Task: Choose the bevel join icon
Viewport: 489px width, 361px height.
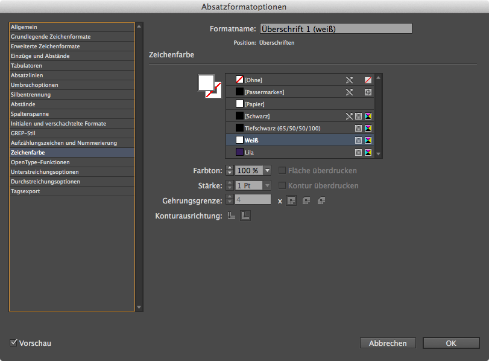Action: click(321, 200)
